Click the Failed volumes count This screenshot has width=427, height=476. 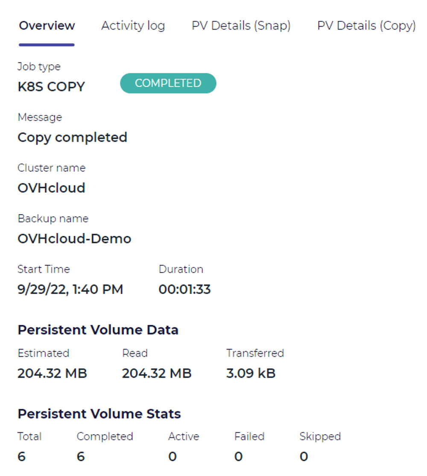[x=238, y=457]
